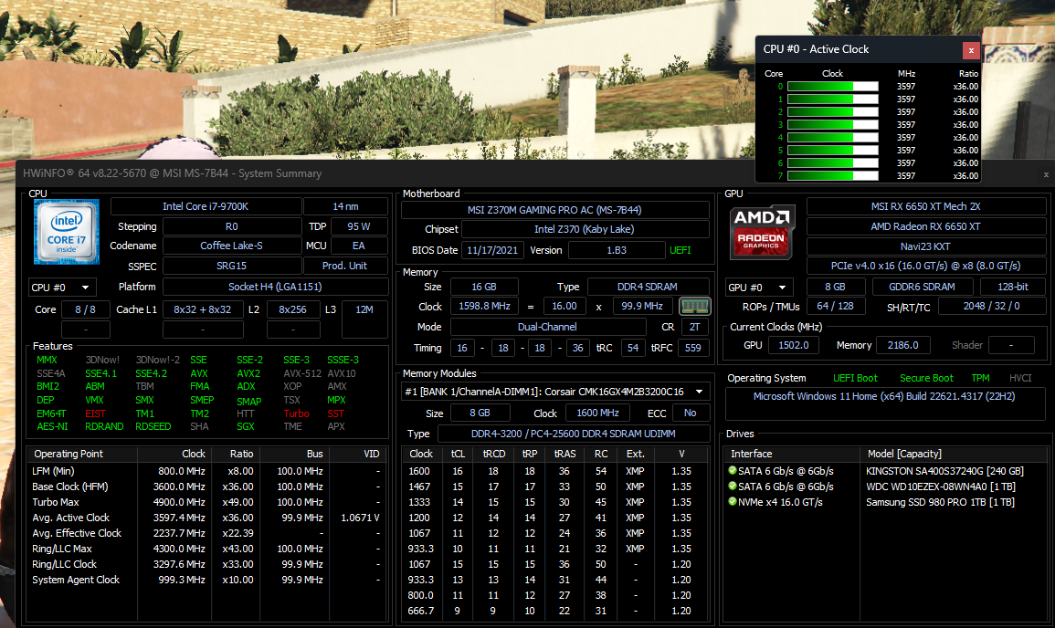This screenshot has width=1055, height=628.
Task: Click the 11/17/2021 BIOS date field
Action: coord(492,250)
